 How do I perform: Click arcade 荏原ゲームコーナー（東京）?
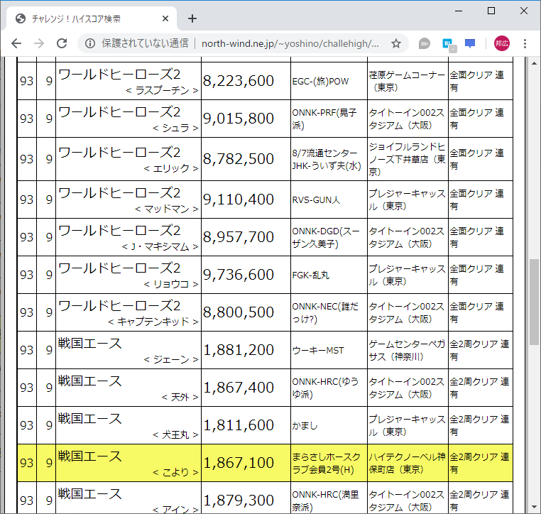[x=407, y=81]
